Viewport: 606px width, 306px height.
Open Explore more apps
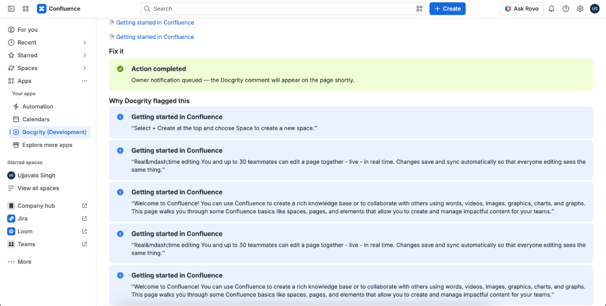click(50, 145)
